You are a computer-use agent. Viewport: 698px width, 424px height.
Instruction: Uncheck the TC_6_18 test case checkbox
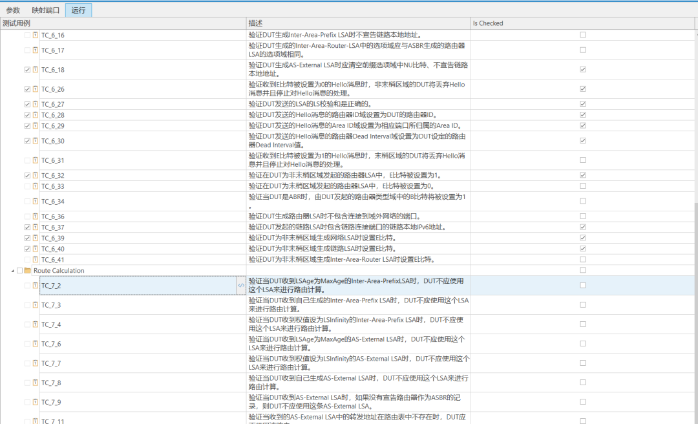point(27,70)
